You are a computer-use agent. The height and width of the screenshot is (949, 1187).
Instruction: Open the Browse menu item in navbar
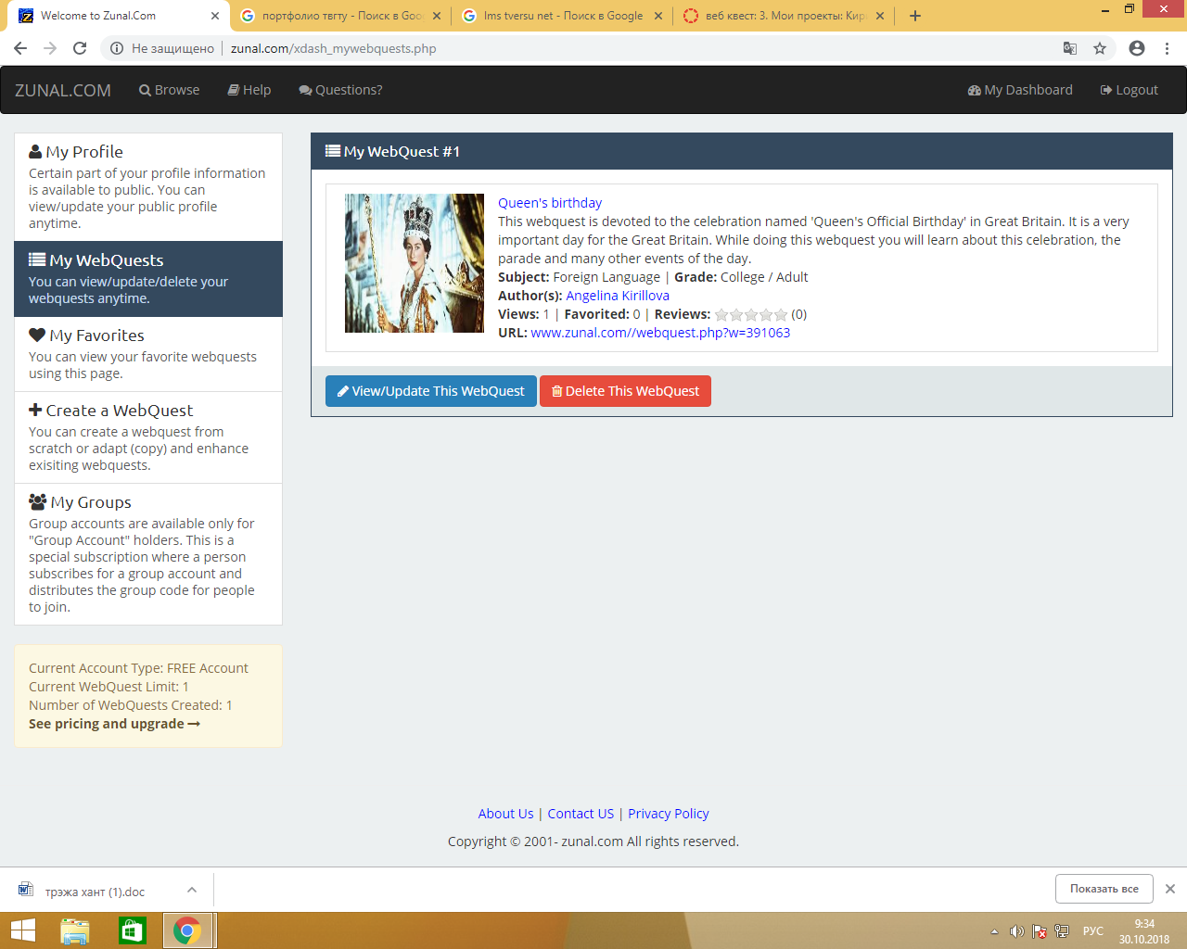170,90
